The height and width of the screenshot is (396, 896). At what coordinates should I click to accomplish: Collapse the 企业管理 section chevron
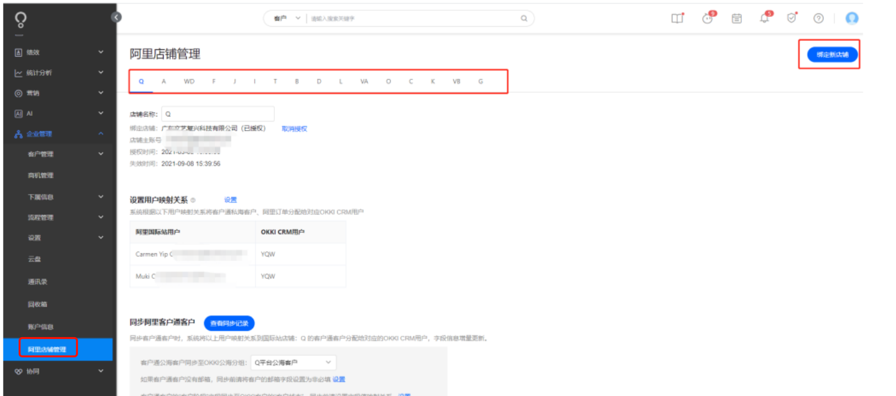[100, 133]
